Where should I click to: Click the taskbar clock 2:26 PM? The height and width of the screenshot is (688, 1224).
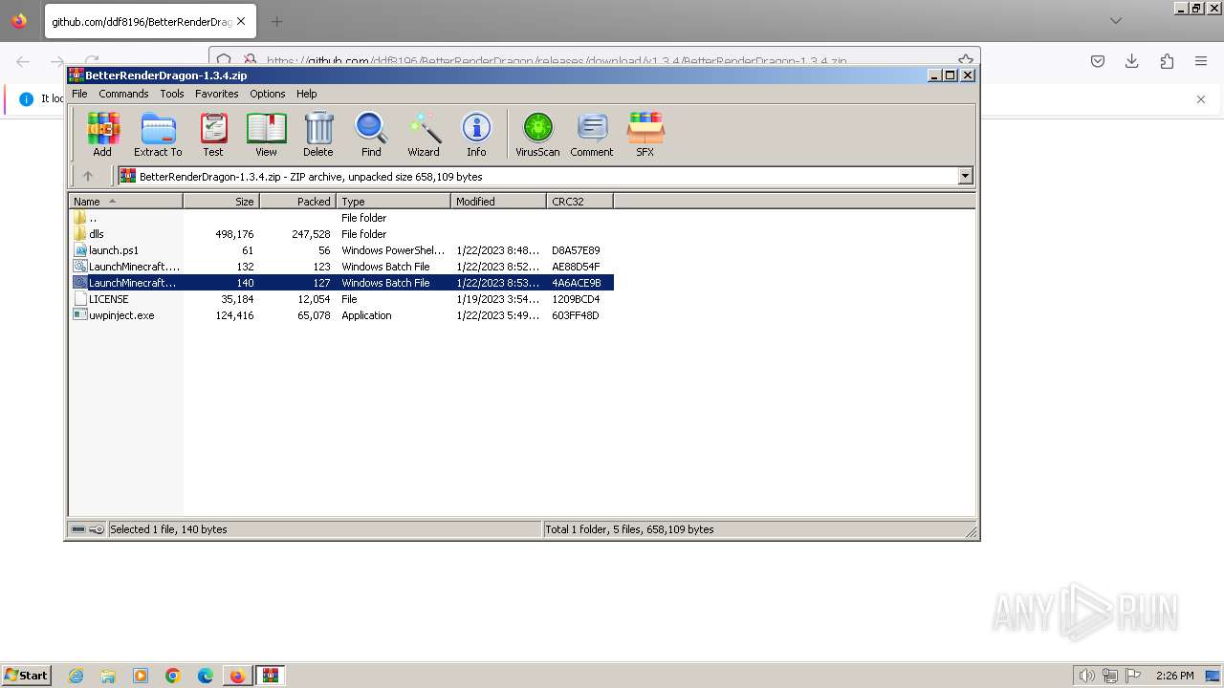[1175, 676]
